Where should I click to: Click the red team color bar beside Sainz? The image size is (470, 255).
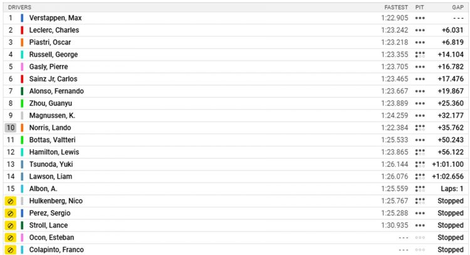(x=22, y=79)
